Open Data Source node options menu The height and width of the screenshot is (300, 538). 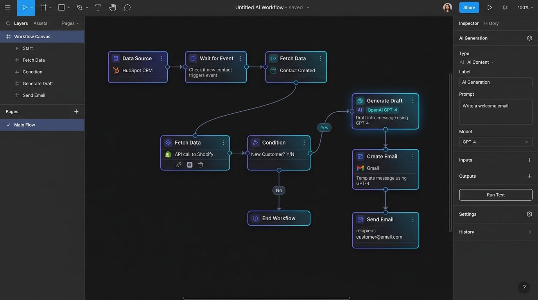tap(161, 59)
